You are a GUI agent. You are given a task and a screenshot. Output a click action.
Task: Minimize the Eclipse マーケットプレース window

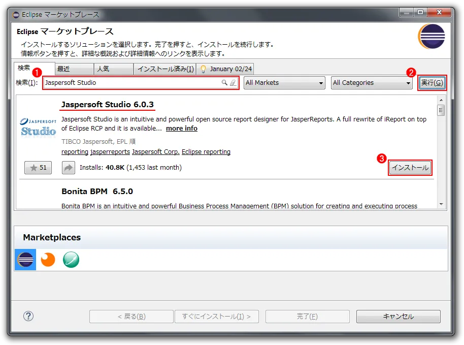coord(407,12)
